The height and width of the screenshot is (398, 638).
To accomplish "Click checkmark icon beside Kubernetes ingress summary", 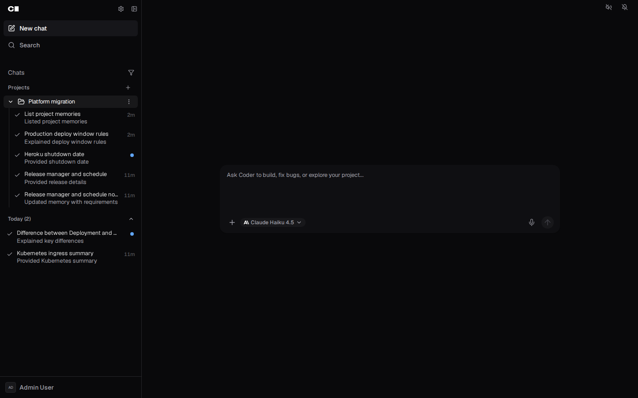I will [10, 254].
